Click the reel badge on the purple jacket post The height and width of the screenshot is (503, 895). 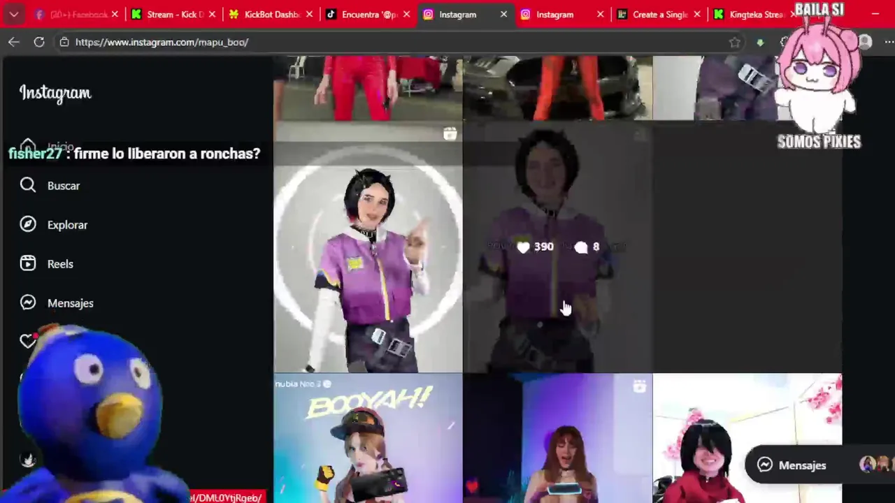click(450, 134)
